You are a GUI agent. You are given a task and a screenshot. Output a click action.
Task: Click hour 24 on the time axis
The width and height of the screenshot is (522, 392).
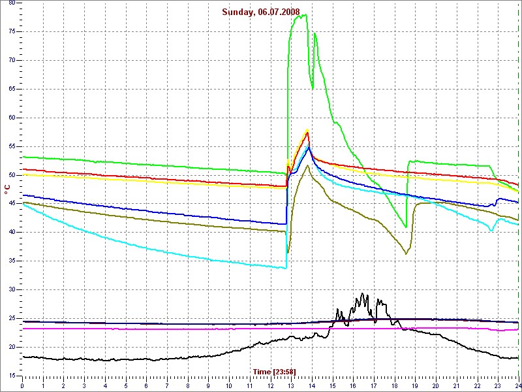pos(517,385)
